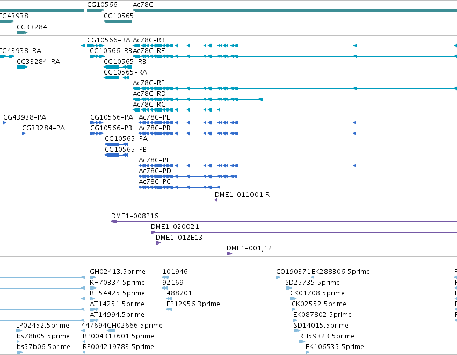Select EST RH59323.5prime label
457x355 pixels.
[327, 336]
